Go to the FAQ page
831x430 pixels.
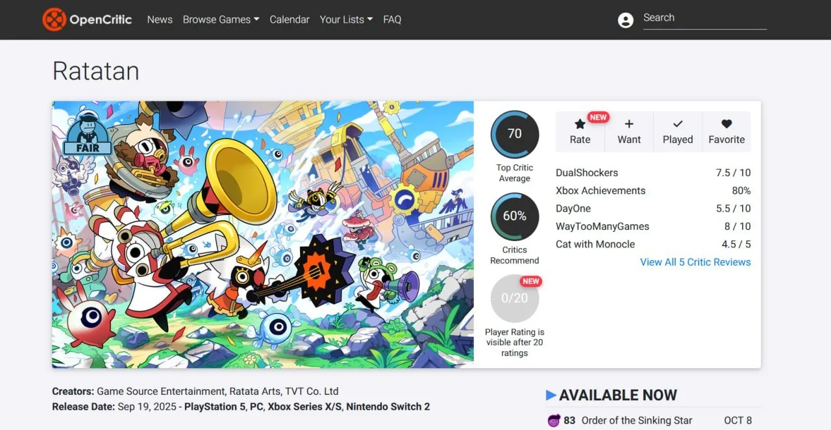point(392,19)
